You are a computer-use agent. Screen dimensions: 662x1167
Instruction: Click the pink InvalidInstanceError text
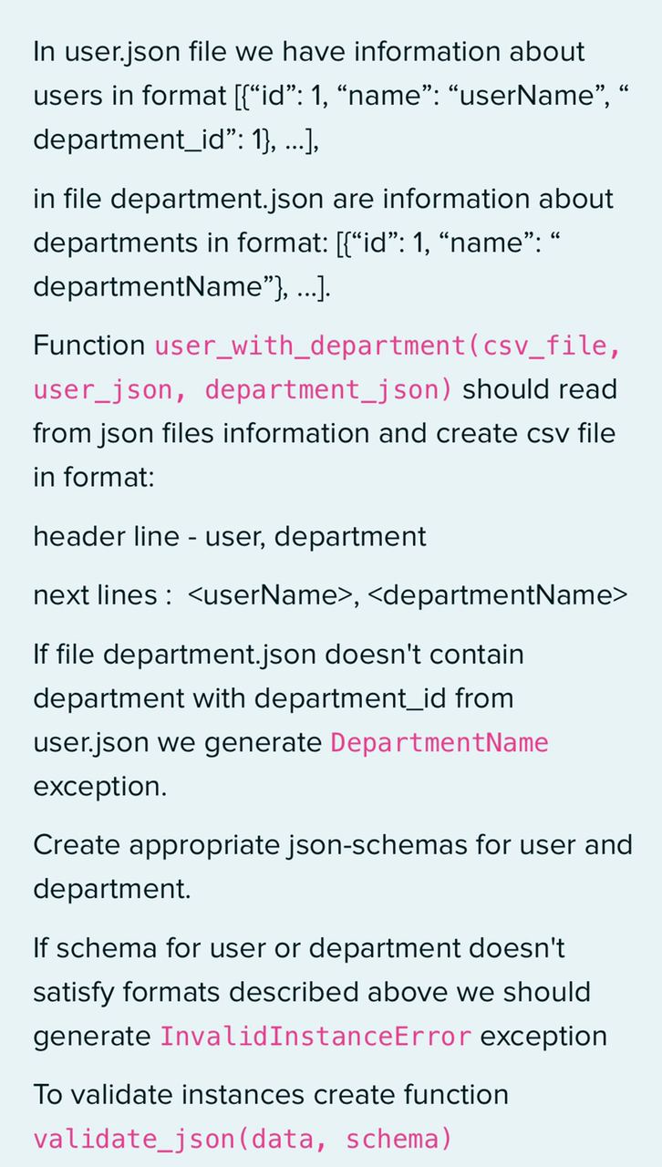[x=315, y=1037]
